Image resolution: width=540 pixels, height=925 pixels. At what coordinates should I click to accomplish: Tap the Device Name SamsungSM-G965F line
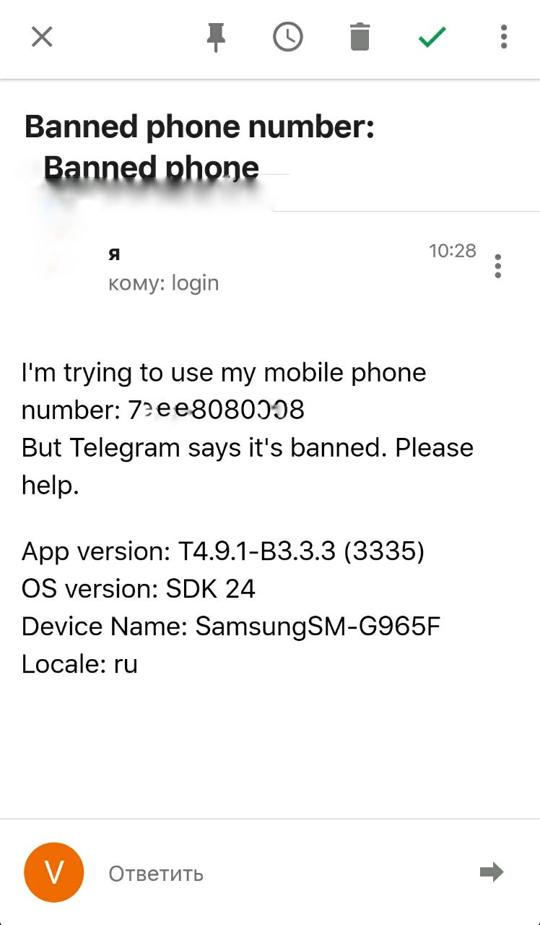pyautogui.click(x=231, y=627)
